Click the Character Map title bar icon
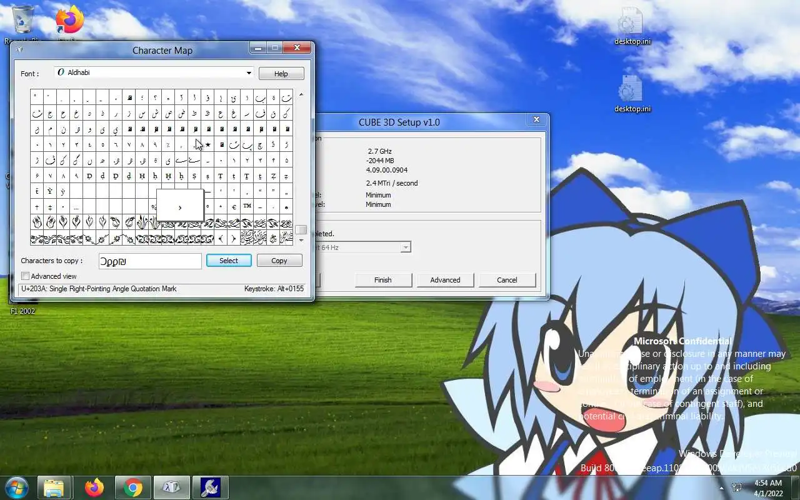Viewport: 800px width, 500px height. click(20, 50)
